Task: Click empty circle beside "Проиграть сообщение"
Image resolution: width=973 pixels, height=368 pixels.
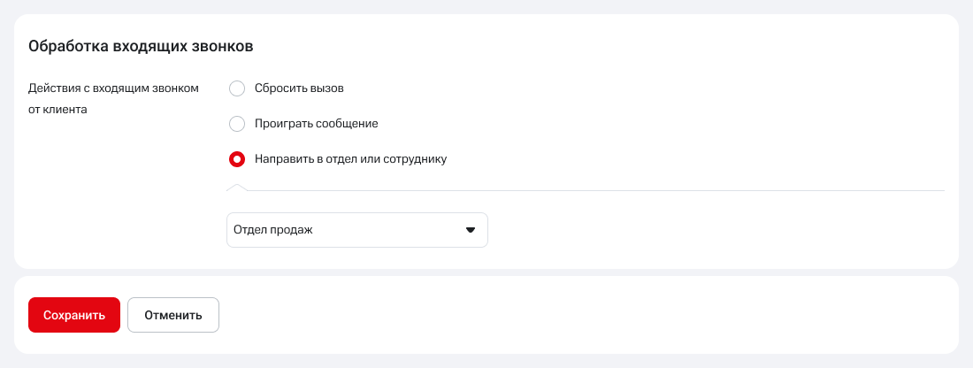Action: (x=237, y=124)
